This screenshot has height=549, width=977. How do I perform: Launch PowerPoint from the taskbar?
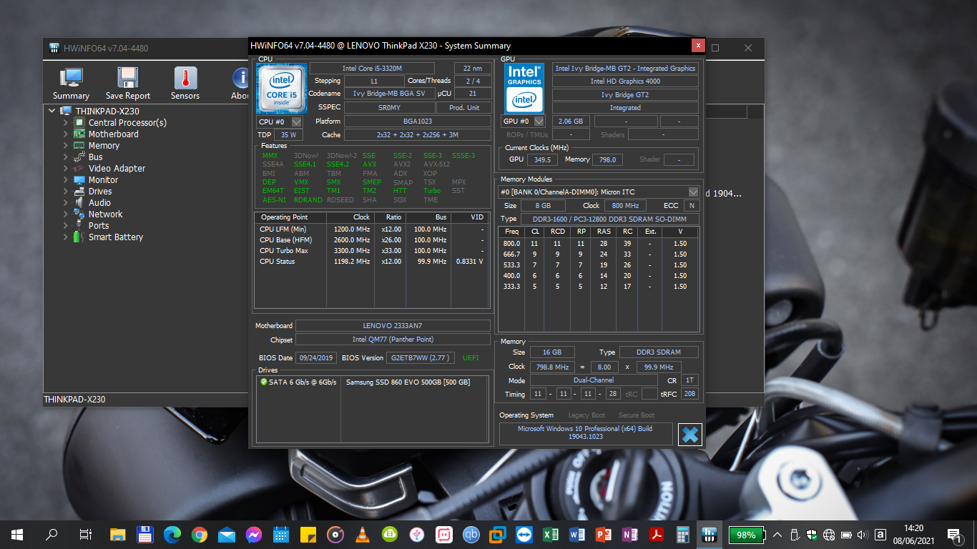604,534
